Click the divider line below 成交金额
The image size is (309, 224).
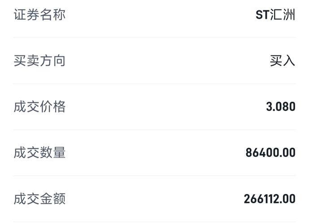point(154,222)
